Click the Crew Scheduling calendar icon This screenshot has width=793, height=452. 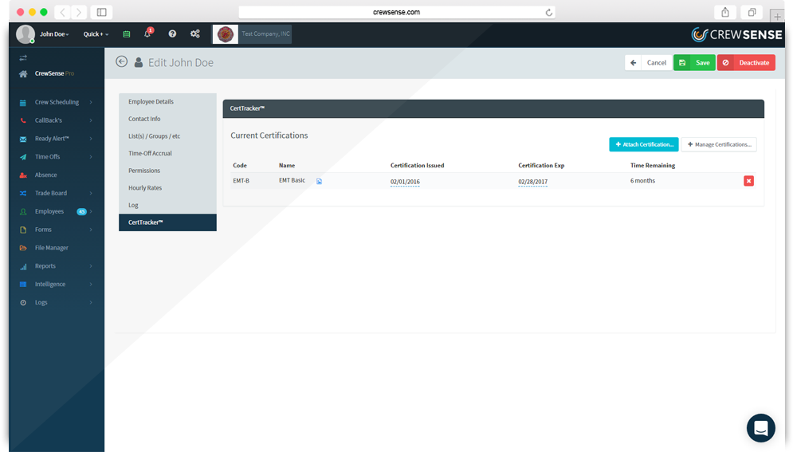(x=23, y=103)
